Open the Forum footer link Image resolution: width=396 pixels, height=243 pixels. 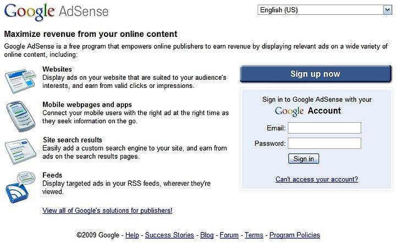click(229, 235)
